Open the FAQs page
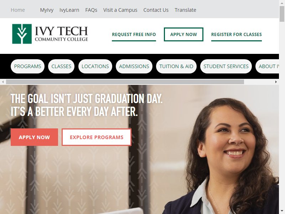 [x=91, y=10]
